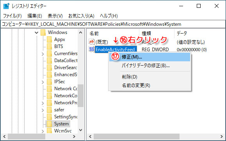Viewport: 226px width, 141px height.
Task: Click the WcmSvc folder icon
Action: point(49,131)
